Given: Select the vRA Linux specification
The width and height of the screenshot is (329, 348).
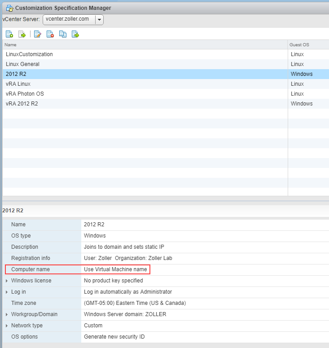Looking at the screenshot, I should [x=166, y=84].
